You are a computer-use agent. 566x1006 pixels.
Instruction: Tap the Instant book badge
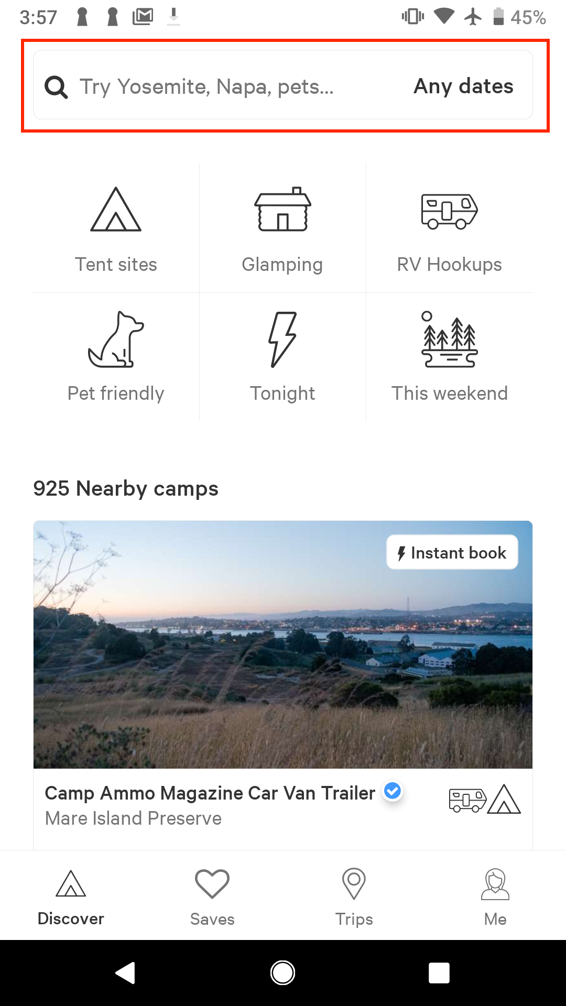(x=452, y=552)
